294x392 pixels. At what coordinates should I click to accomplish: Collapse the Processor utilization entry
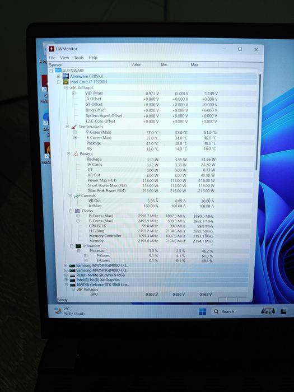(79, 250)
